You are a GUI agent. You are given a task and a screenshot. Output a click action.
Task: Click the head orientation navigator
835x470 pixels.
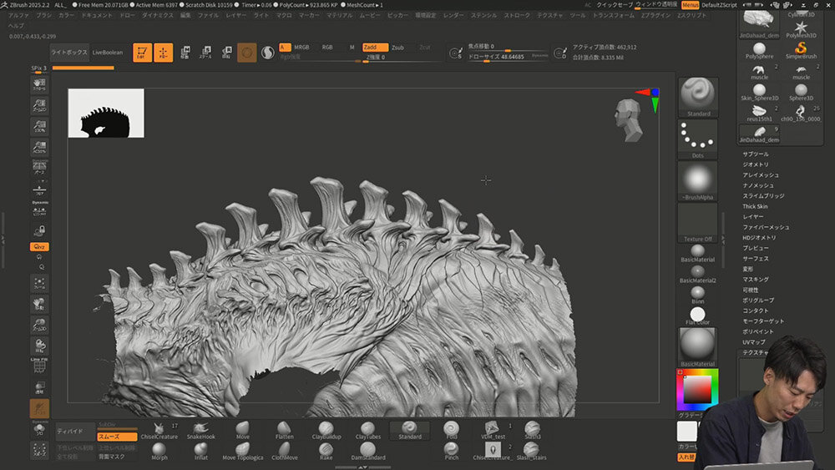[x=629, y=120]
